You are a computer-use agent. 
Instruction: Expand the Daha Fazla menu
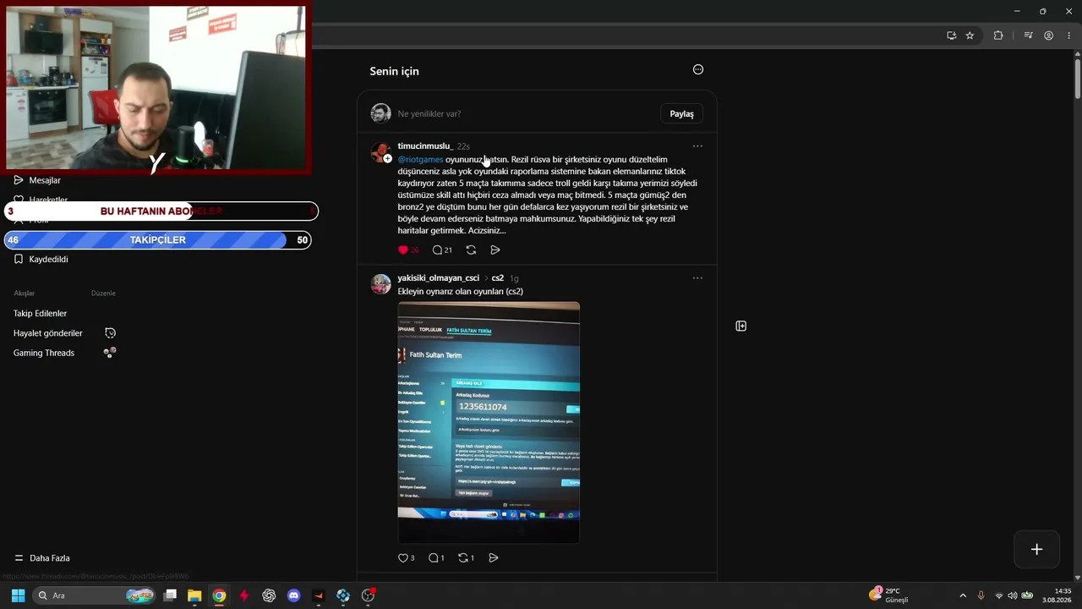[42, 558]
